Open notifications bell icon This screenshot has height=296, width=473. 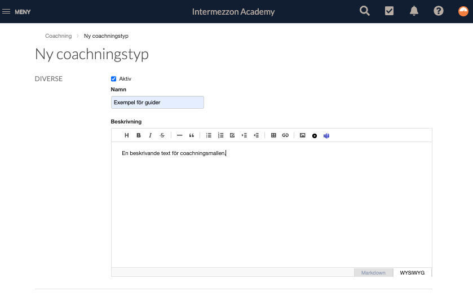tap(414, 11)
